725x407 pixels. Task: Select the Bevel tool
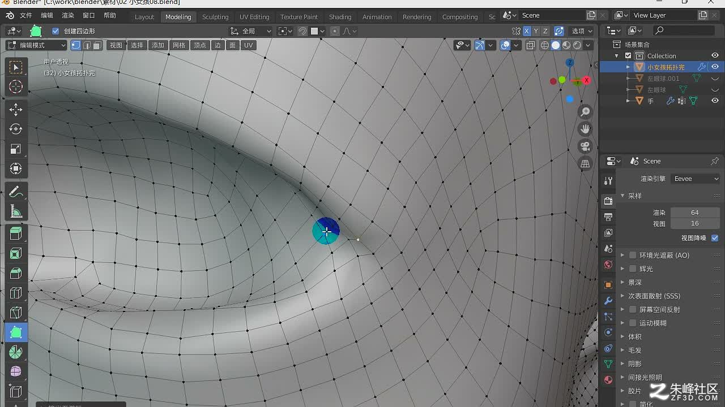(x=16, y=274)
